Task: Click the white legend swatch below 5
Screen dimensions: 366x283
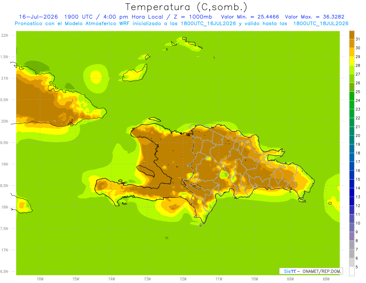Action: [x=352, y=271]
